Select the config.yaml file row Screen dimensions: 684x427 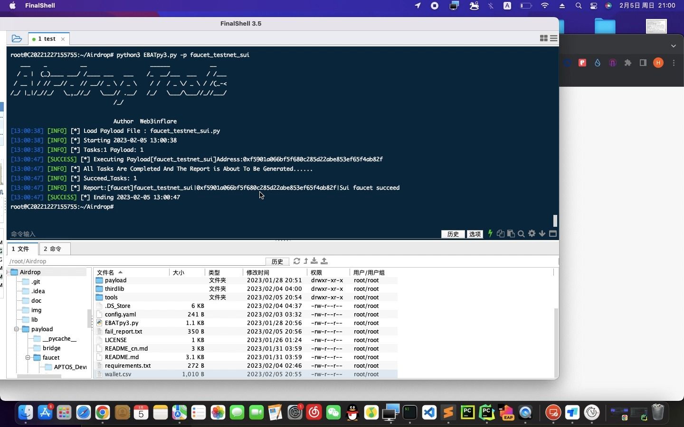pos(246,315)
